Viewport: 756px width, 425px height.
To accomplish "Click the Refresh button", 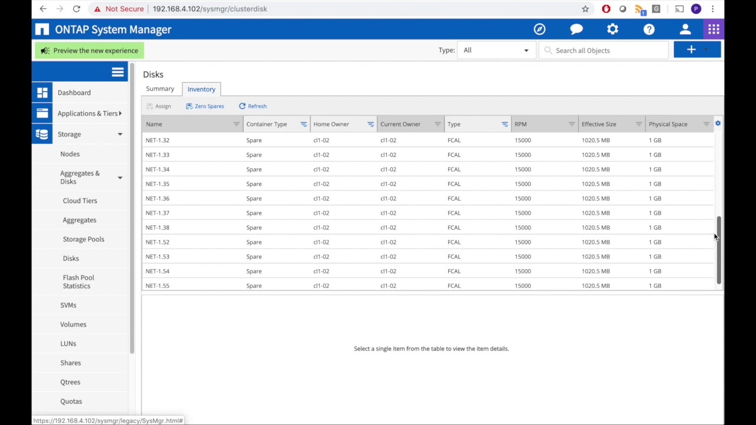I will coord(253,106).
